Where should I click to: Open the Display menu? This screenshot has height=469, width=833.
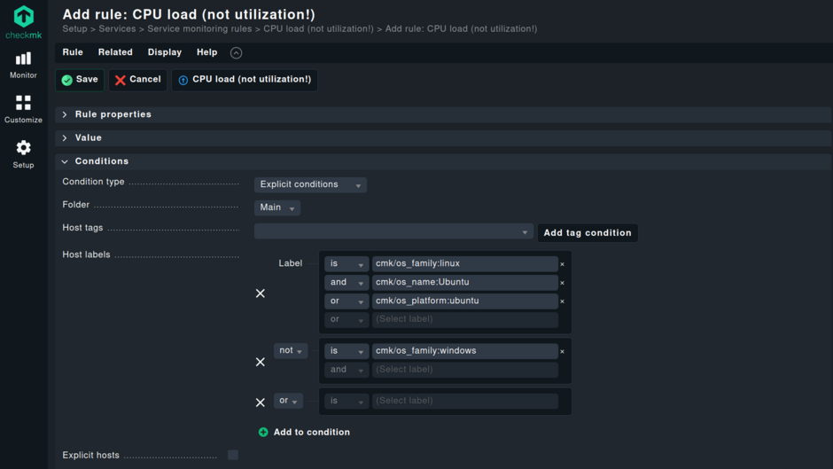coord(164,52)
